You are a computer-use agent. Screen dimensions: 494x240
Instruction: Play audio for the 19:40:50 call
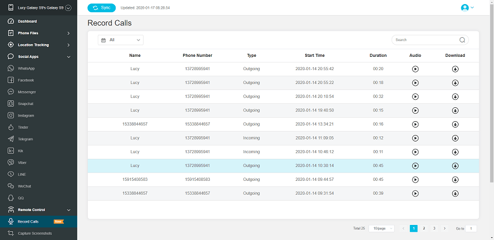(x=415, y=111)
